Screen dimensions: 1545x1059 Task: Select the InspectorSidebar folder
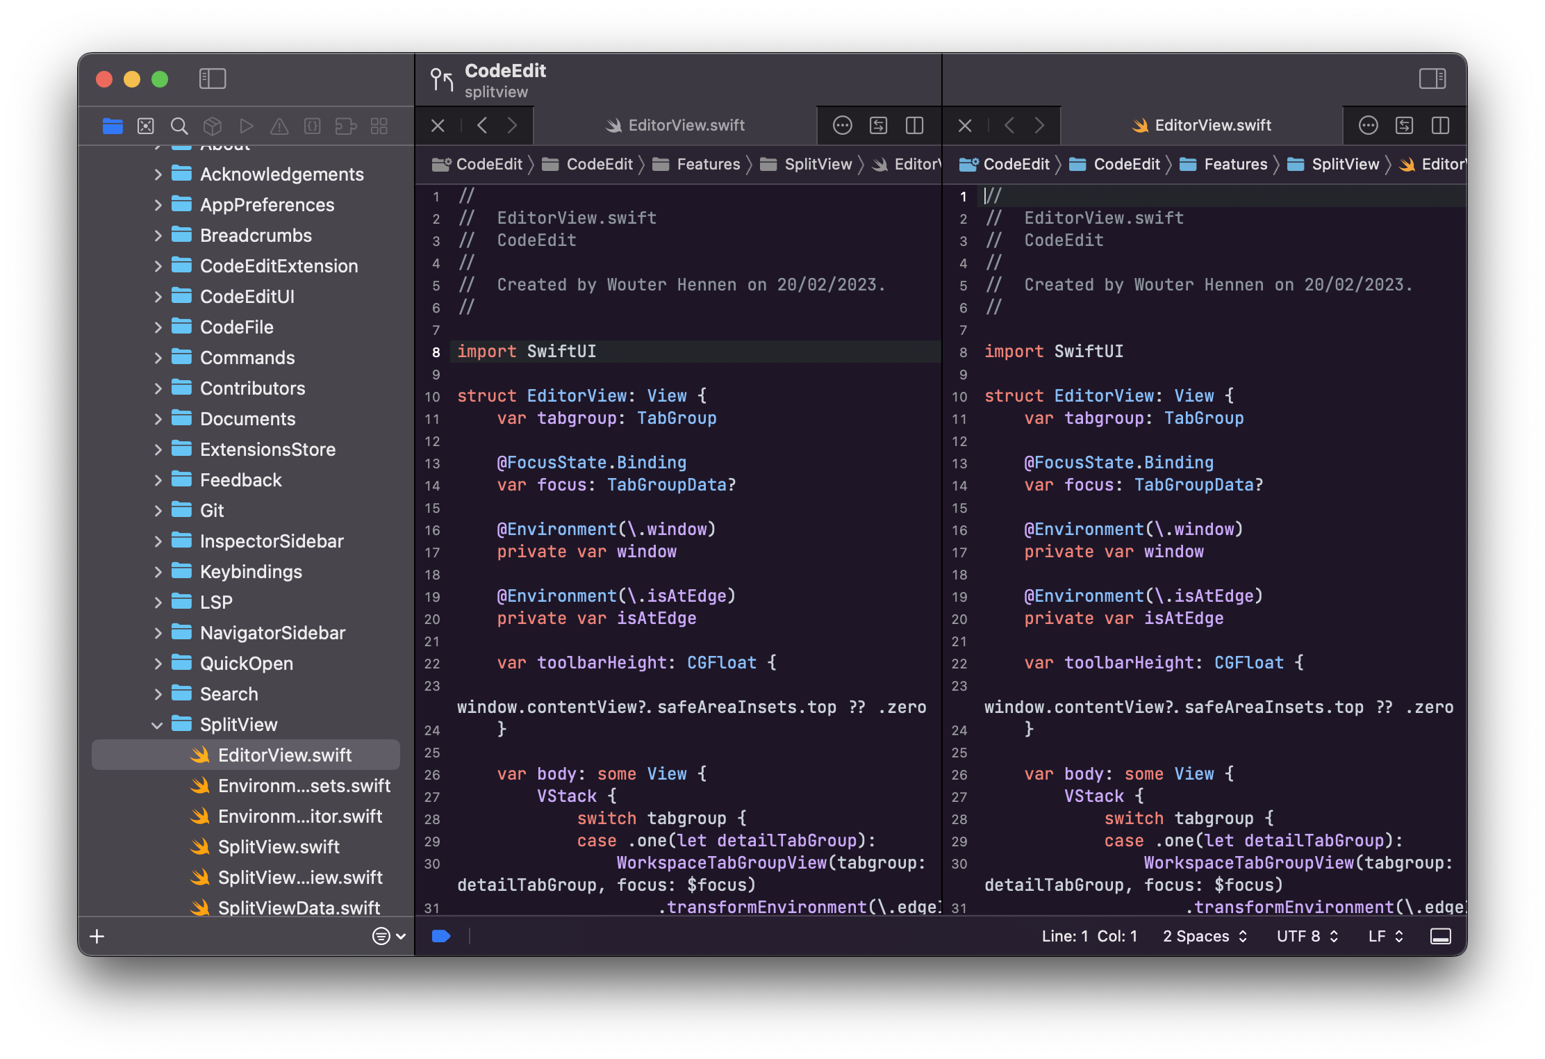[247, 541]
